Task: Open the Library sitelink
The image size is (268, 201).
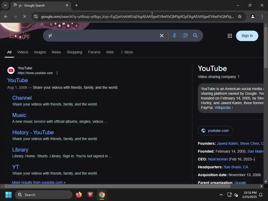Action: [20, 150]
